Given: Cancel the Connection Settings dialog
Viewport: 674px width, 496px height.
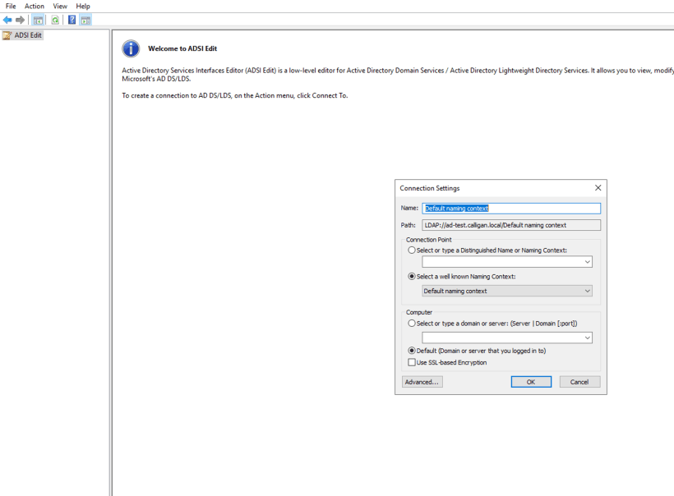Looking at the screenshot, I should pyautogui.click(x=579, y=382).
